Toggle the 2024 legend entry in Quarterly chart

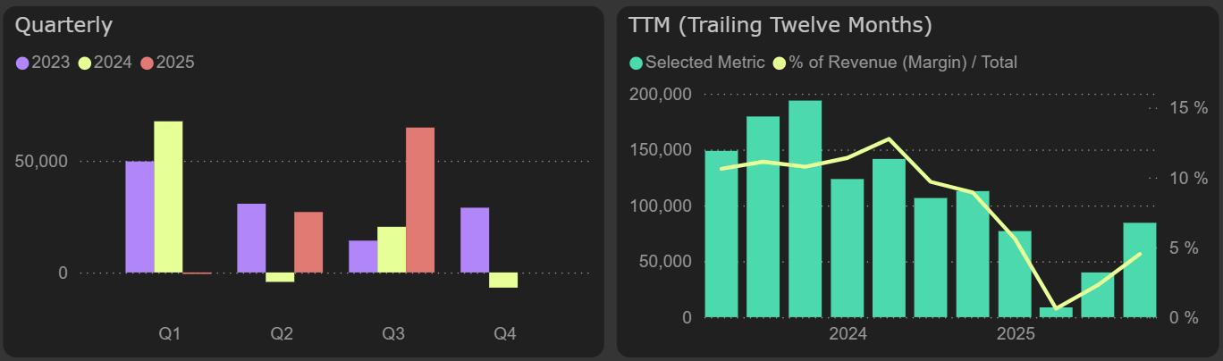tap(105, 63)
